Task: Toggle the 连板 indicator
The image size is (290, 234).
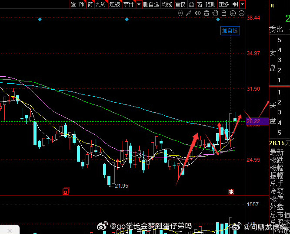Action: click(115, 4)
